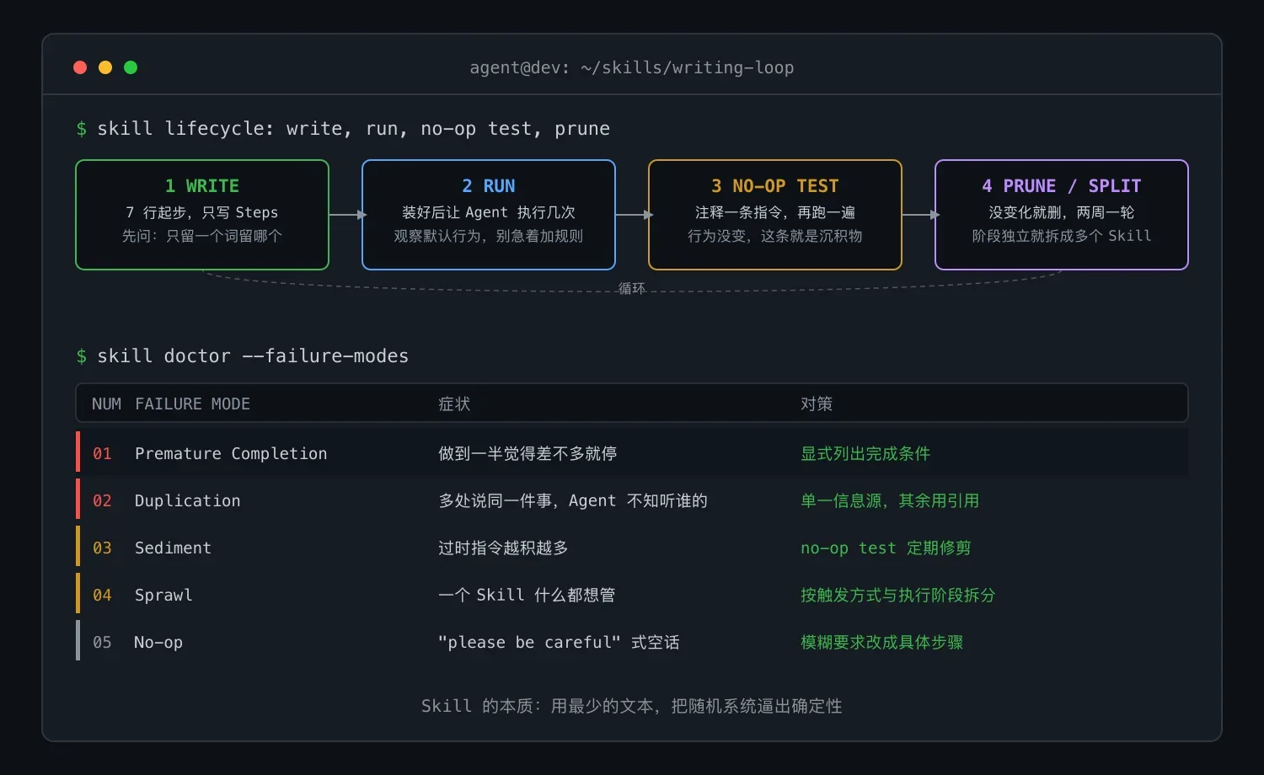Click the '4 PRUNE / SPLIT' step heading
Image resolution: width=1264 pixels, height=775 pixels.
[1062, 185]
